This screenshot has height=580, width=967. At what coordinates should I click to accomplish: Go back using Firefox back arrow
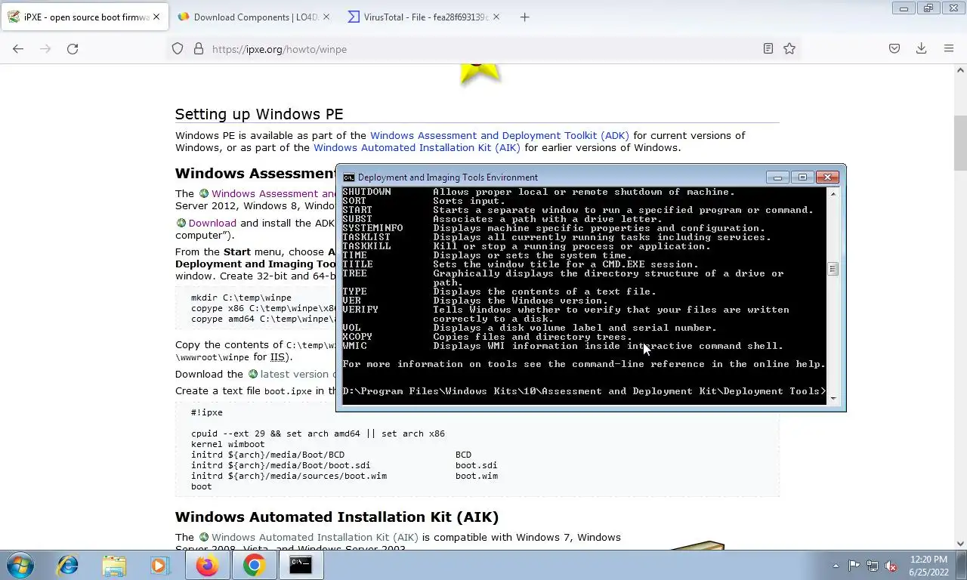pyautogui.click(x=18, y=48)
